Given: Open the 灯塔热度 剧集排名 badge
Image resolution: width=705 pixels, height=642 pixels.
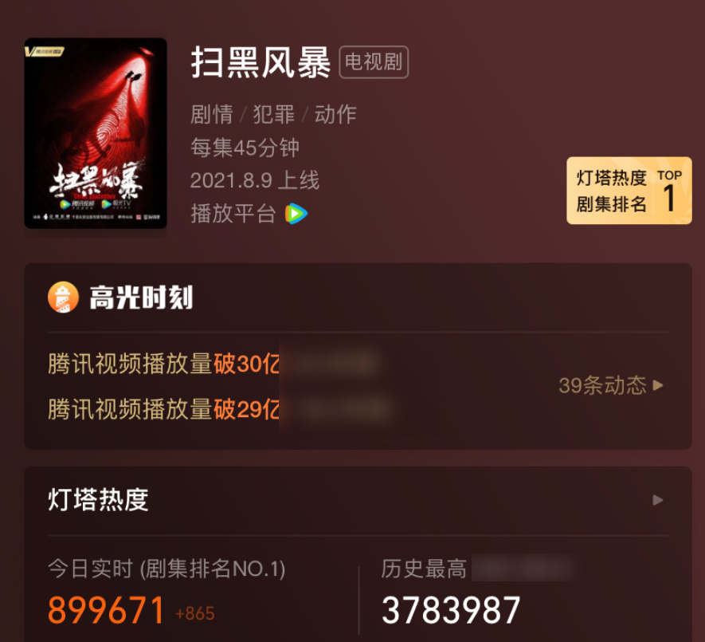Looking at the screenshot, I should pyautogui.click(x=629, y=191).
